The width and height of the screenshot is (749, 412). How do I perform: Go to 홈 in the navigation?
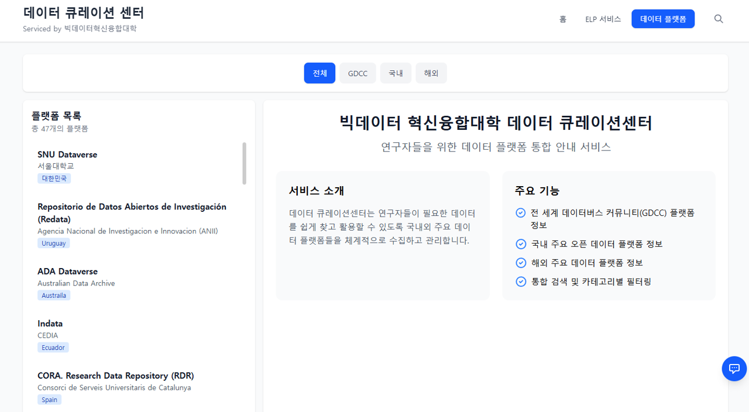[562, 19]
